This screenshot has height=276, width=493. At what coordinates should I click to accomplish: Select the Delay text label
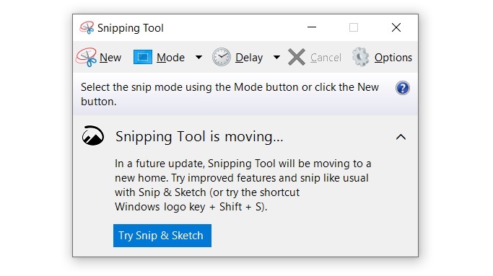click(x=249, y=58)
